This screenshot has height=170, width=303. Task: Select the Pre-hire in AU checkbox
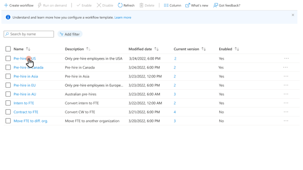tap(8, 94)
